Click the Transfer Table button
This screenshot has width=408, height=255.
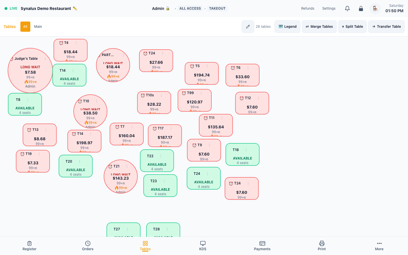(386, 27)
